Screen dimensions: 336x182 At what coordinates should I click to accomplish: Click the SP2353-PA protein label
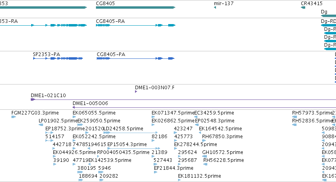click(46, 54)
